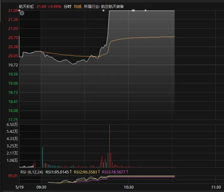Click the 20.05 price axis label

coord(13,56)
